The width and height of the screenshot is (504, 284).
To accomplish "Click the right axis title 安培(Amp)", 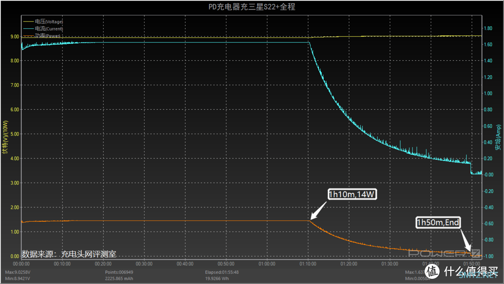I will (498, 137).
